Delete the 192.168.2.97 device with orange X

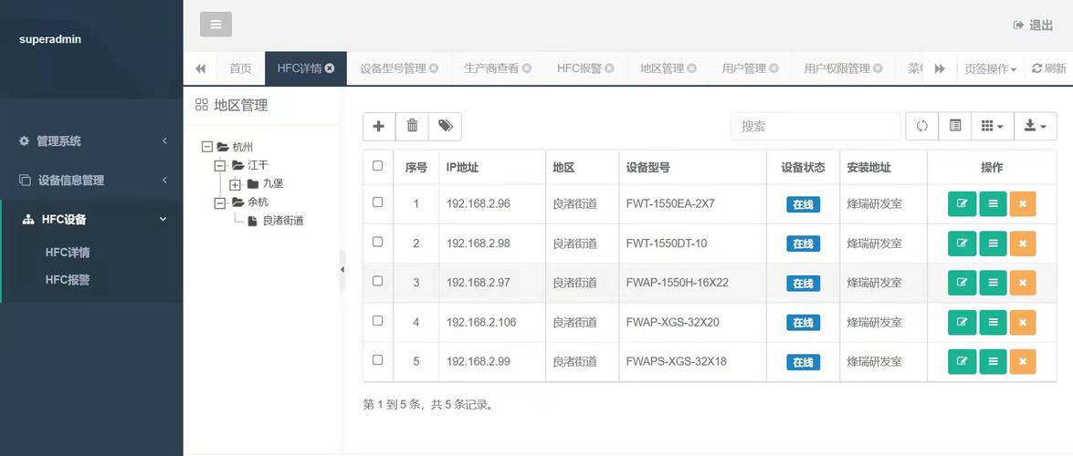coord(1023,283)
